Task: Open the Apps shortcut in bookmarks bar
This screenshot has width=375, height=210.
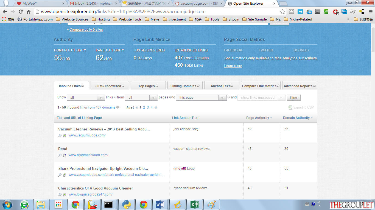Action: (x=8, y=19)
